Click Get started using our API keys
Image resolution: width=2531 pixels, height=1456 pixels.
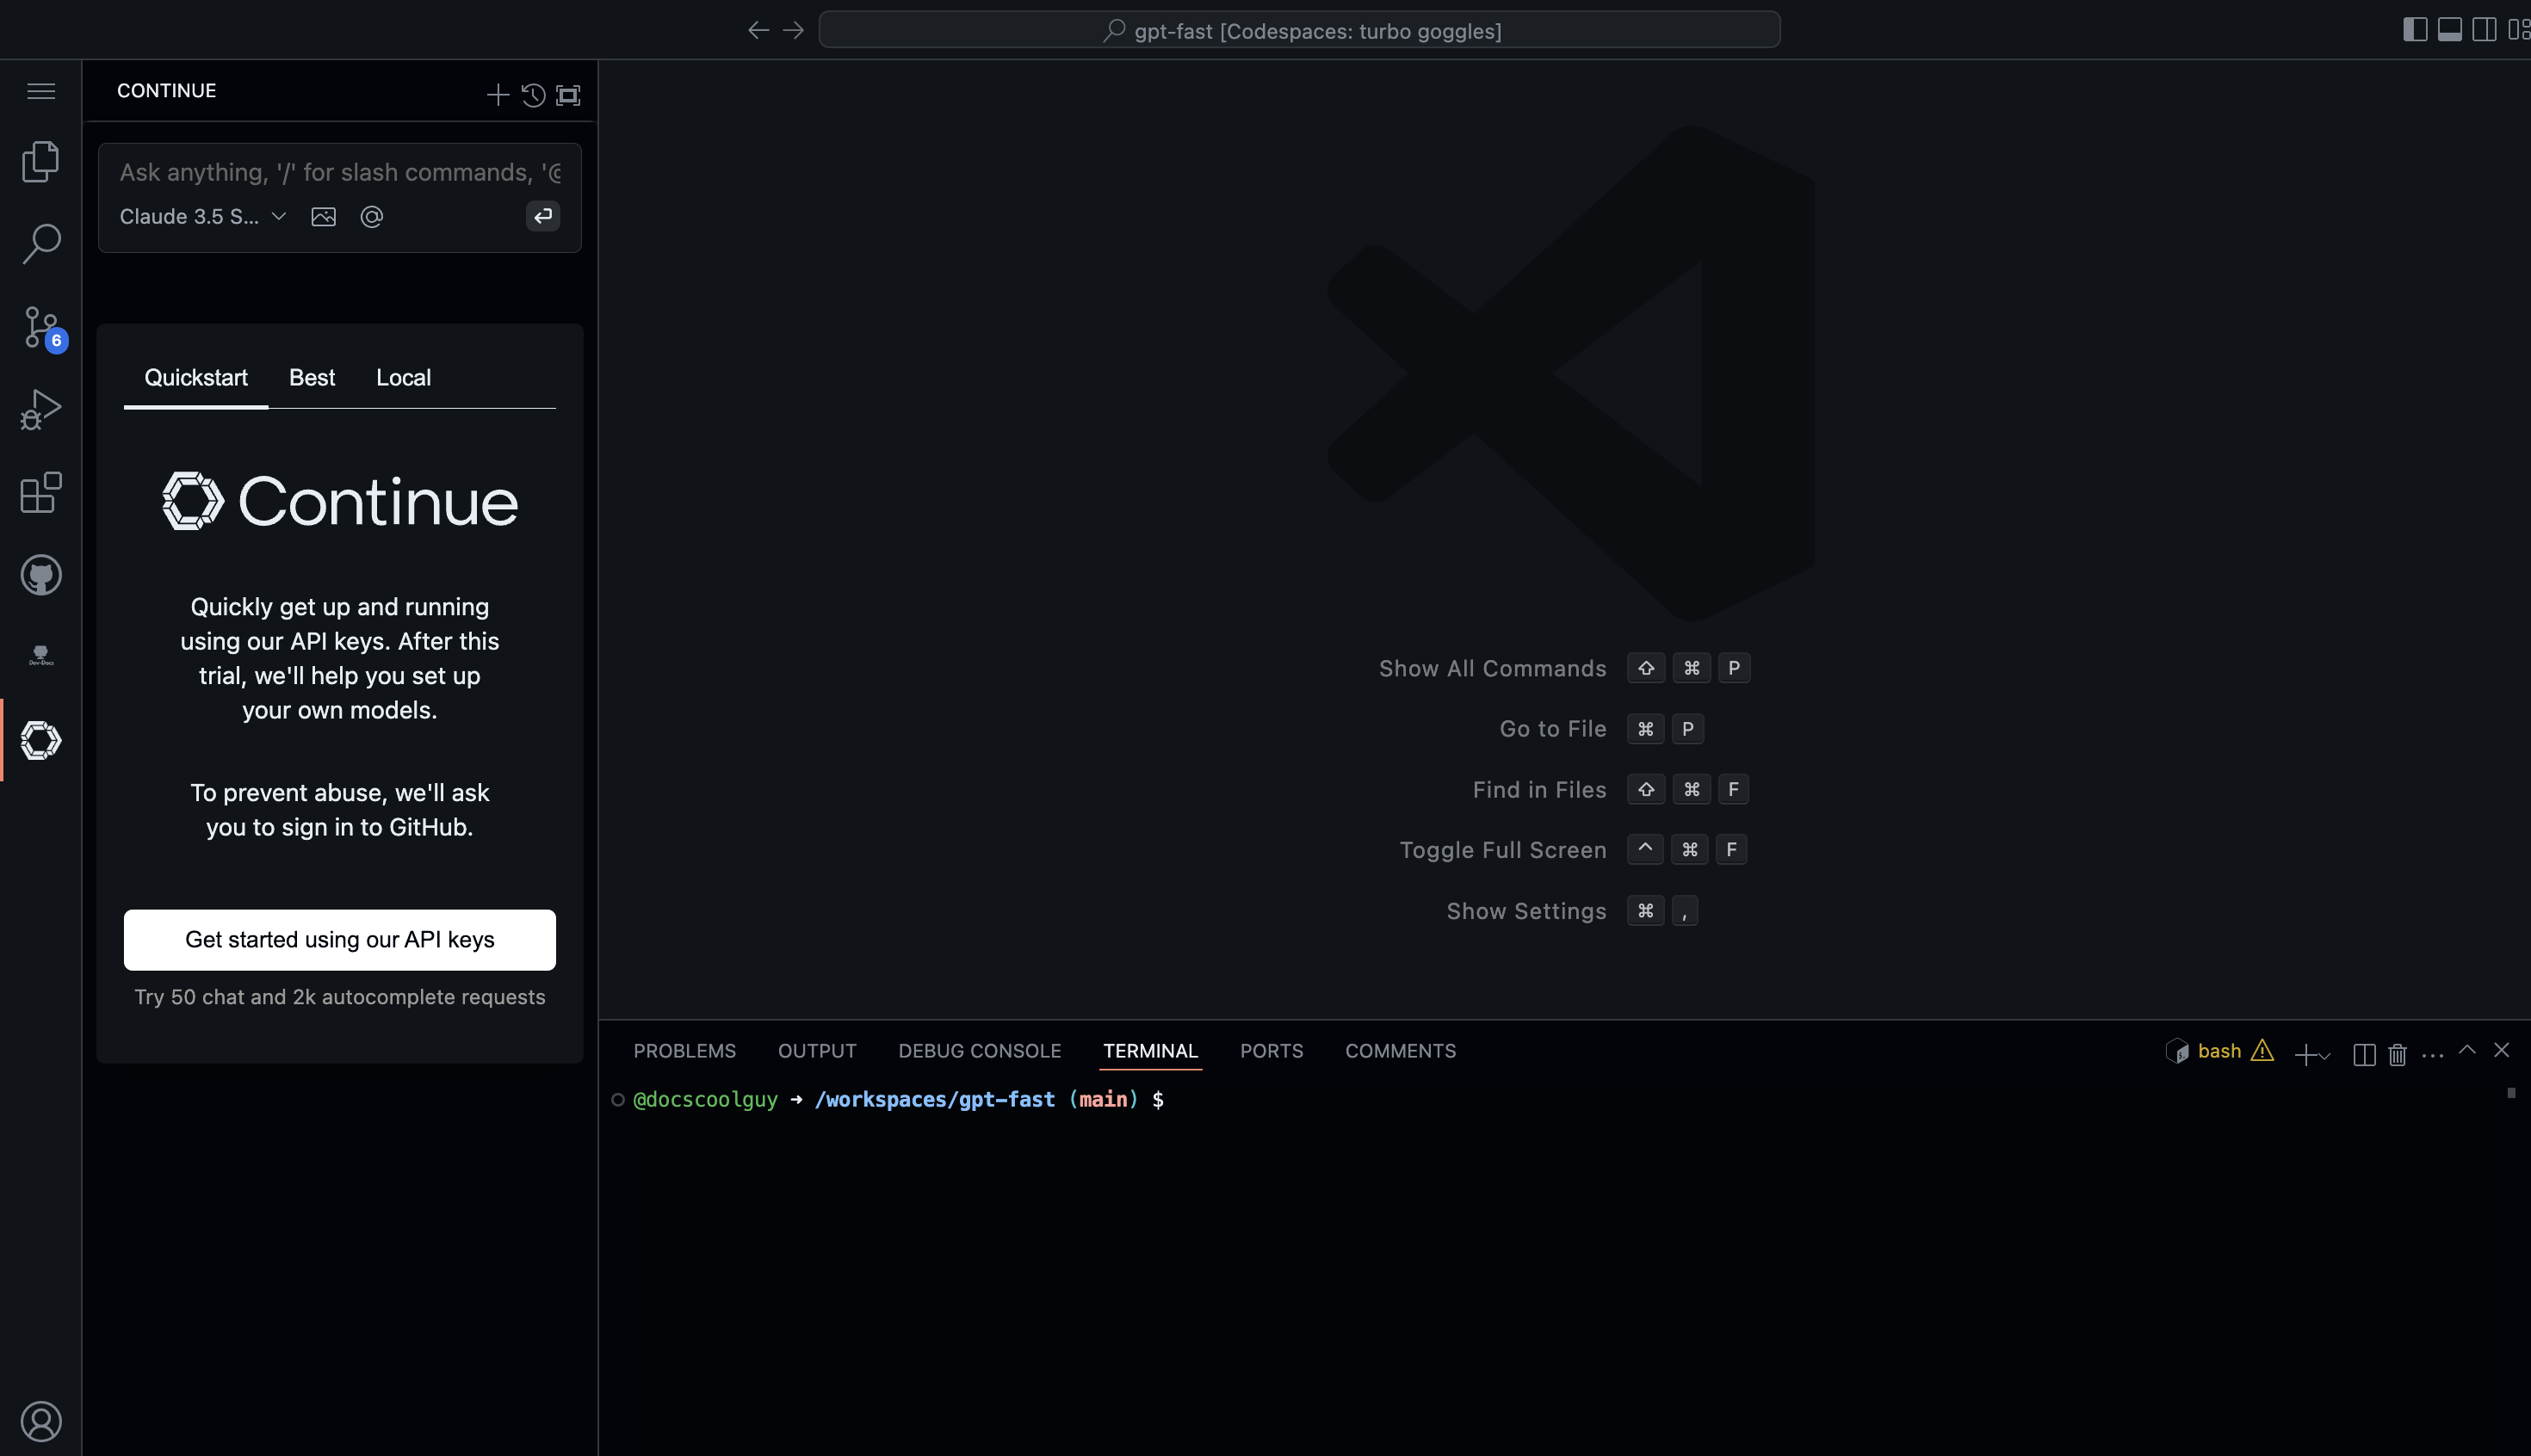pos(339,939)
